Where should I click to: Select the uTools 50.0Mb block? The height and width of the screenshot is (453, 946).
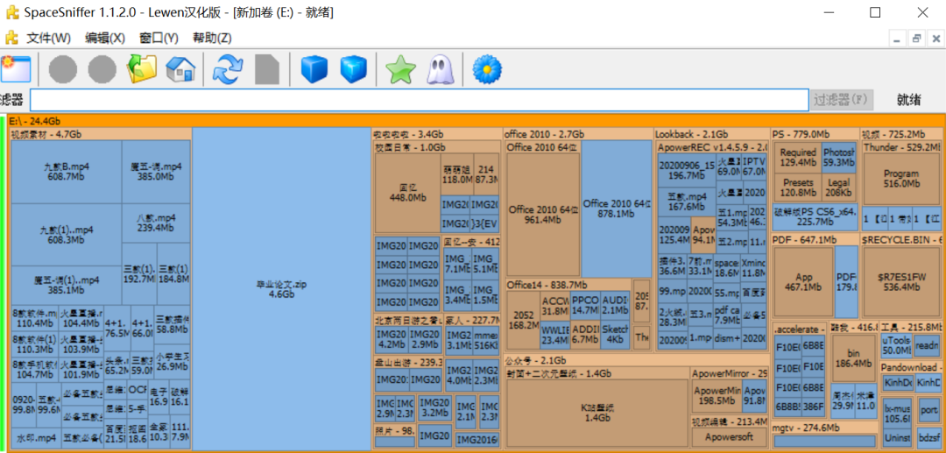(896, 345)
